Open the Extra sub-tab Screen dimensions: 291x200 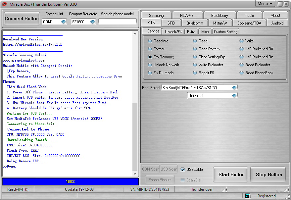pos(191,32)
